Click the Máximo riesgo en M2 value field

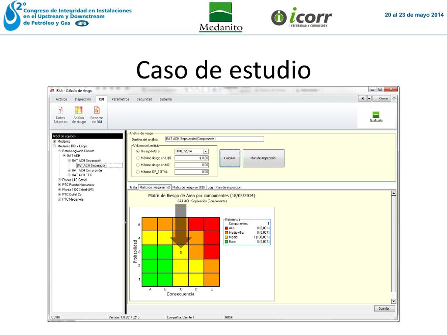click(192, 165)
